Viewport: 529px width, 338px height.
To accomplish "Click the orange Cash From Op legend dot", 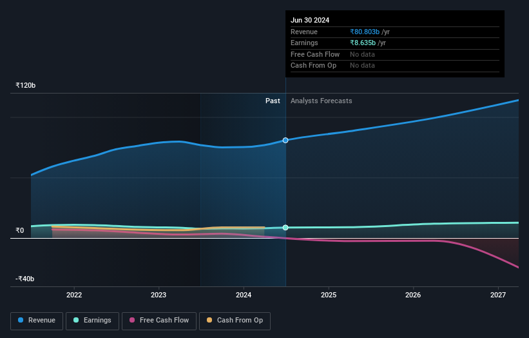I will tap(209, 320).
